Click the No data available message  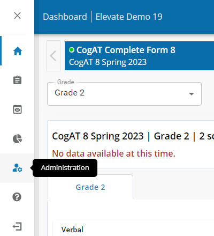pos(113,153)
